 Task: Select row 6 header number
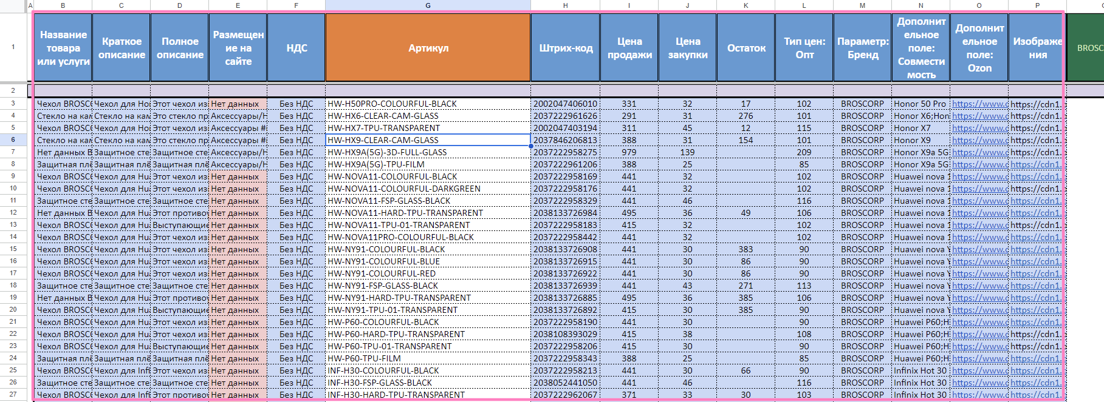[x=13, y=139]
